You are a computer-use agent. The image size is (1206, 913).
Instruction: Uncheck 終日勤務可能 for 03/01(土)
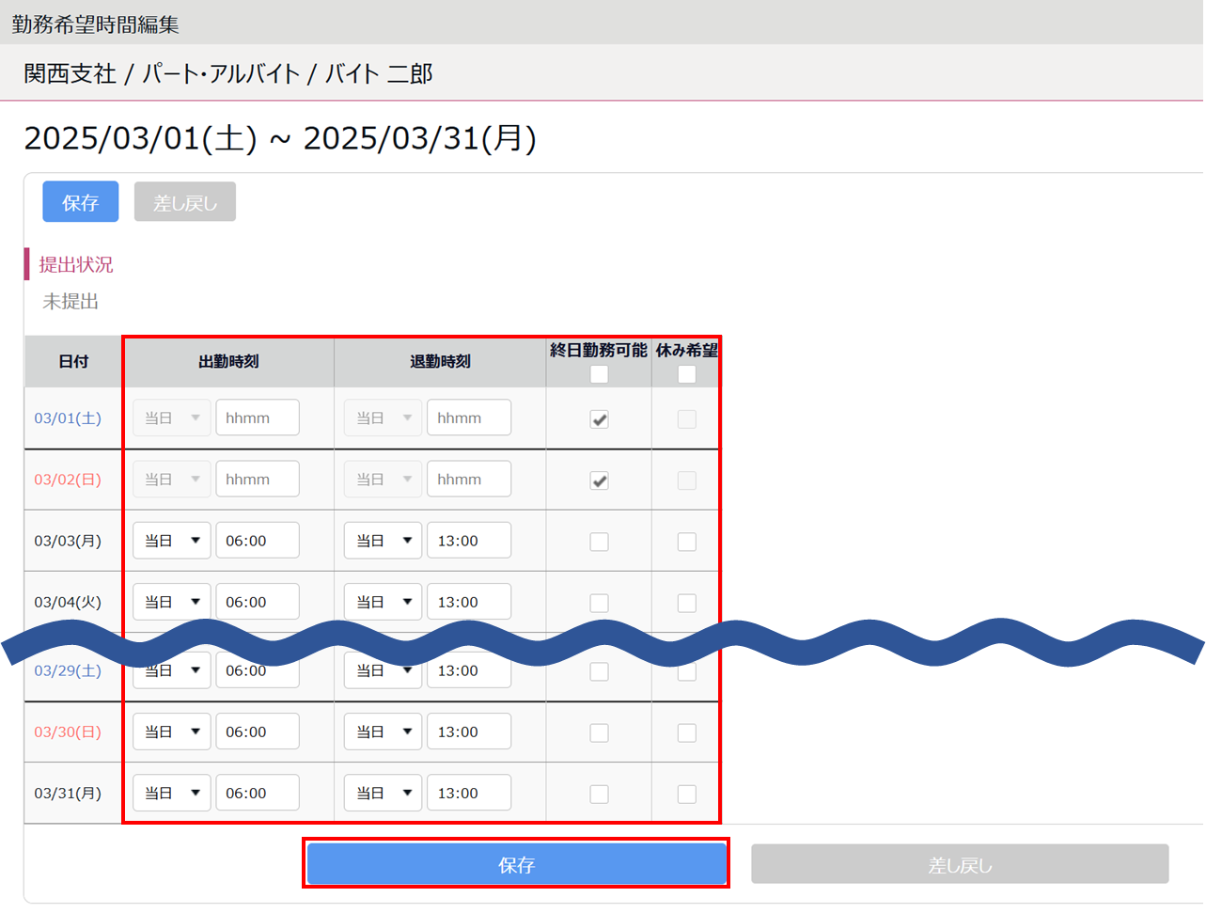pyautogui.click(x=599, y=419)
